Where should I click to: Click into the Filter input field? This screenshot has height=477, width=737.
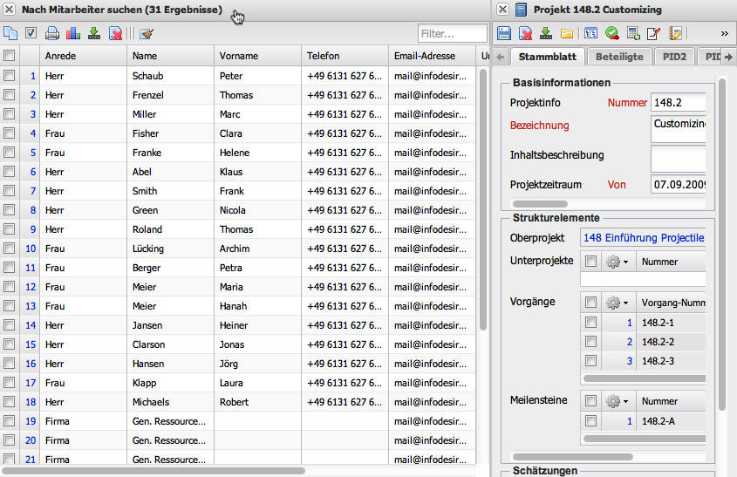coord(452,34)
